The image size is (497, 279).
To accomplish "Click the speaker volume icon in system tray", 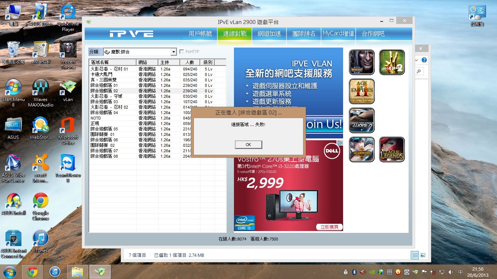I will pyautogui.click(x=451, y=272).
